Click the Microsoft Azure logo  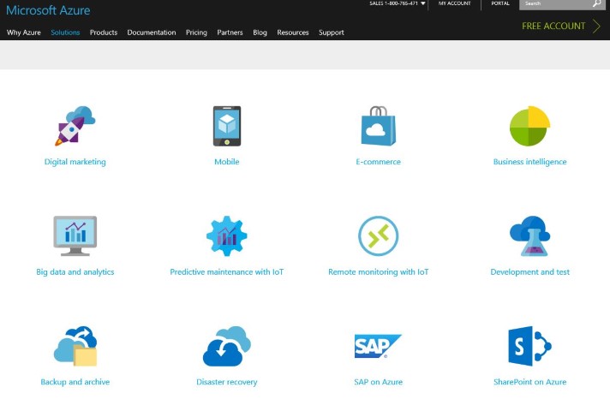point(48,10)
